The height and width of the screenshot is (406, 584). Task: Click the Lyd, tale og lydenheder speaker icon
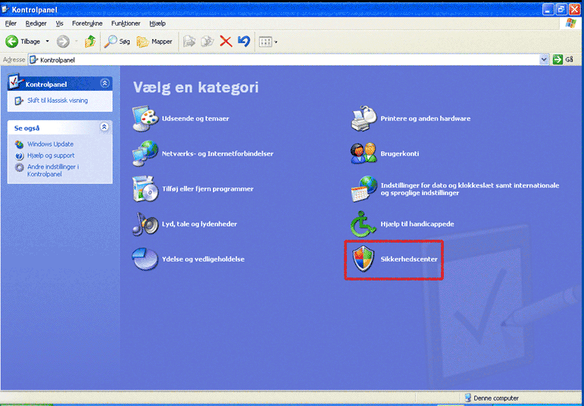point(145,224)
